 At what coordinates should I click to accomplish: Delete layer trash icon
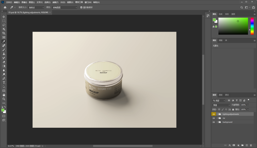(x=251, y=145)
